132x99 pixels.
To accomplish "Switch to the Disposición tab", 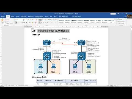I will coord(24,16).
